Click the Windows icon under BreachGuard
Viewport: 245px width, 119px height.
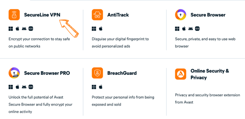(94, 87)
